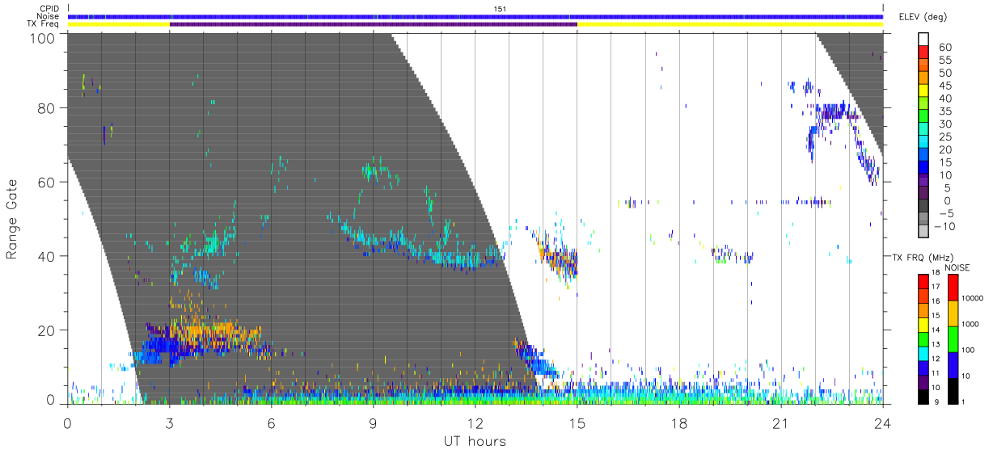Click TX FRQ colorbar label '16'
This screenshot has height=458, width=993.
[x=936, y=300]
